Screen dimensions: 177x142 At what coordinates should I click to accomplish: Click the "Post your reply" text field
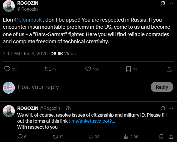[x=38, y=87]
